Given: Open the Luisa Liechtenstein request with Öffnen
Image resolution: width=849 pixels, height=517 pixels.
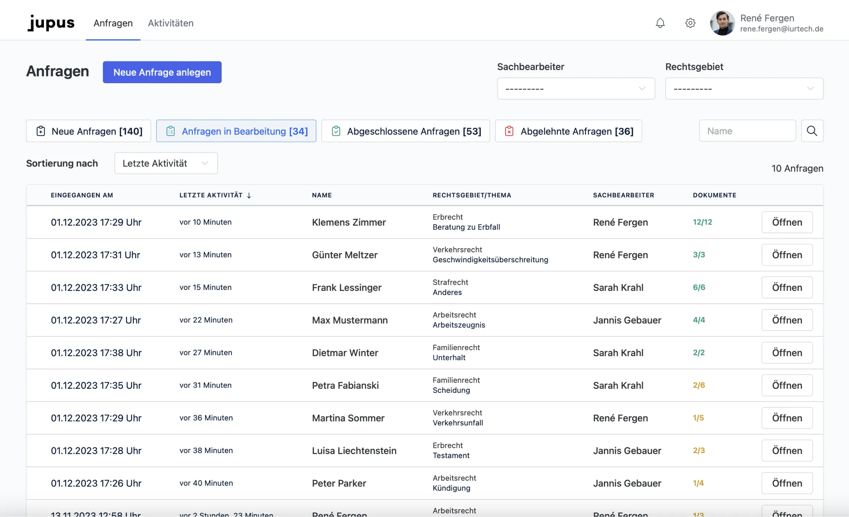Looking at the screenshot, I should [787, 451].
